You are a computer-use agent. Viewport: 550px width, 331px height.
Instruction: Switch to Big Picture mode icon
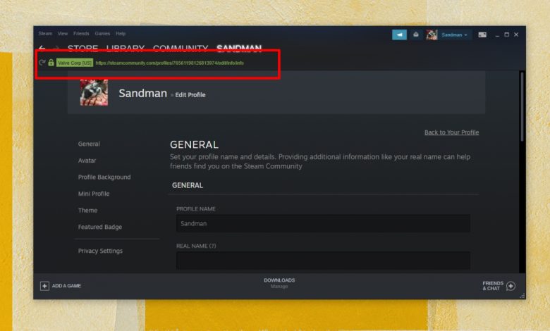tap(482, 35)
